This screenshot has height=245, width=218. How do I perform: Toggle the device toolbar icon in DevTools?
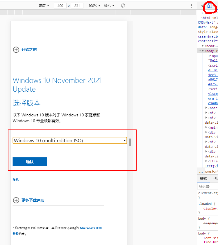[x=210, y=6]
